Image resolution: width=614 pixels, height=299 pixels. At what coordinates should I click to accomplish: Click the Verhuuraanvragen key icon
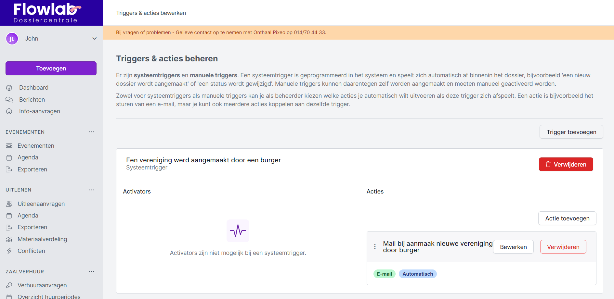[x=9, y=285]
